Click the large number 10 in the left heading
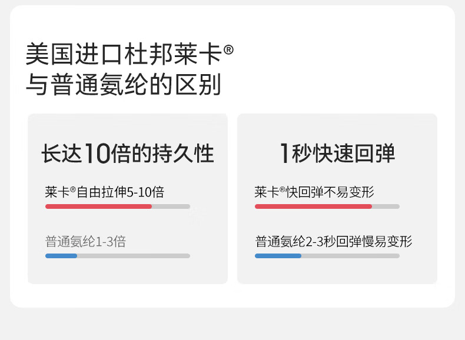This screenshot has height=340, width=465. (x=97, y=154)
